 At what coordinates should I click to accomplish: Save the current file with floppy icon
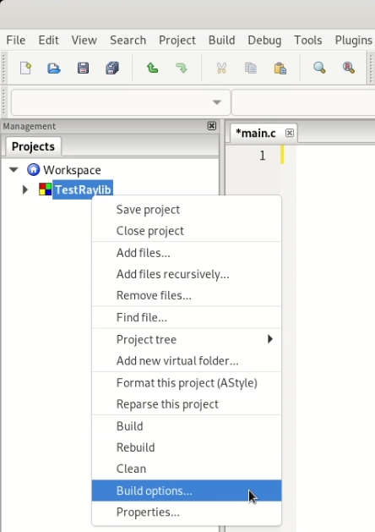pos(83,69)
